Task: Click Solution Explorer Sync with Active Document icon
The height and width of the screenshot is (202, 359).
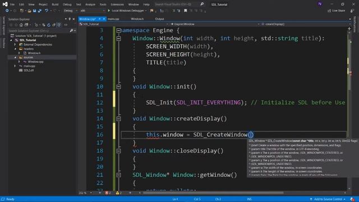Action: pos(44,25)
